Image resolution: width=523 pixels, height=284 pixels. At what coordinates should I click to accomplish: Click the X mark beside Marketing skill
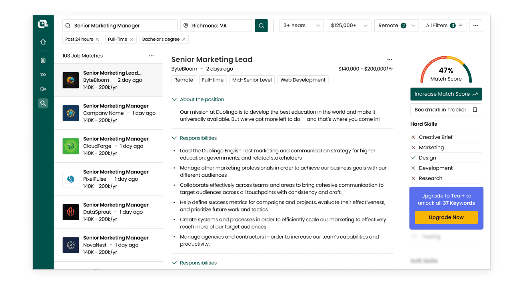point(413,148)
